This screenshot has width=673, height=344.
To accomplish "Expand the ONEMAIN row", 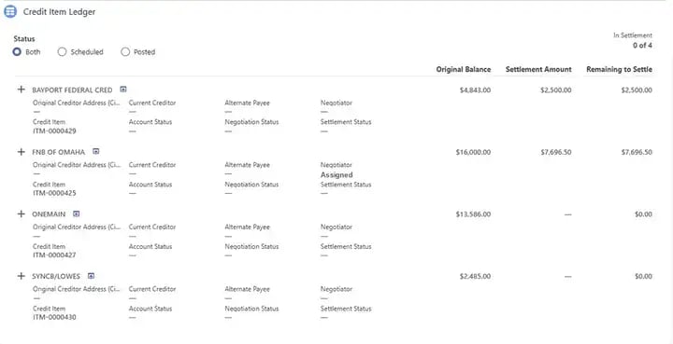I will [21, 213].
